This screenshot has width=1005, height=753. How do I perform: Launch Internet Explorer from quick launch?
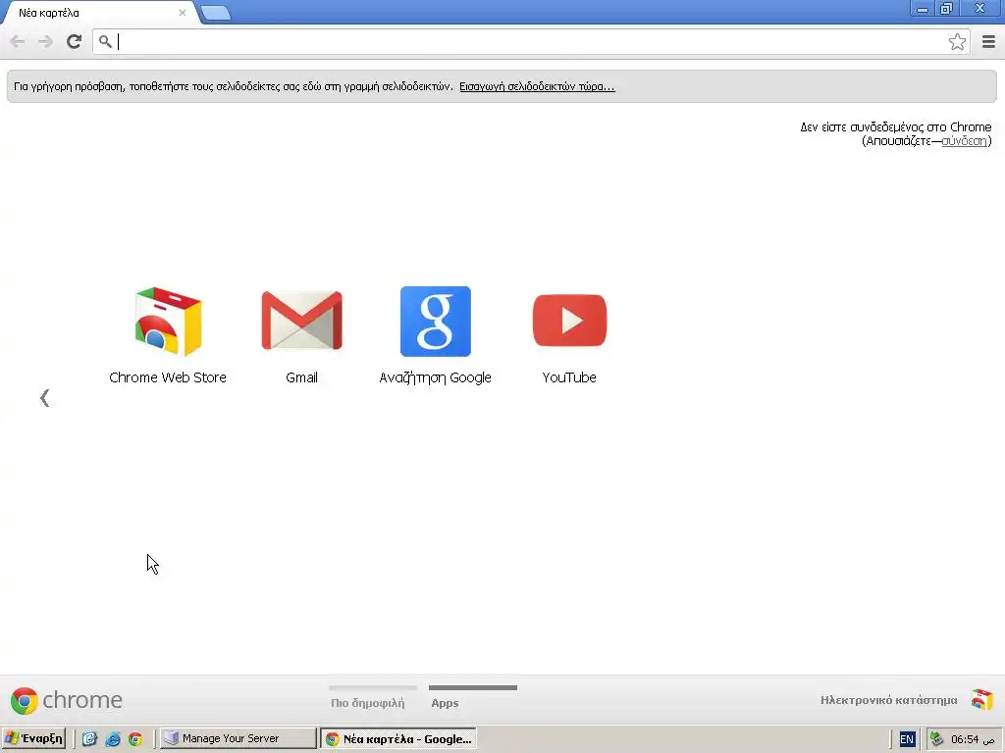113,739
